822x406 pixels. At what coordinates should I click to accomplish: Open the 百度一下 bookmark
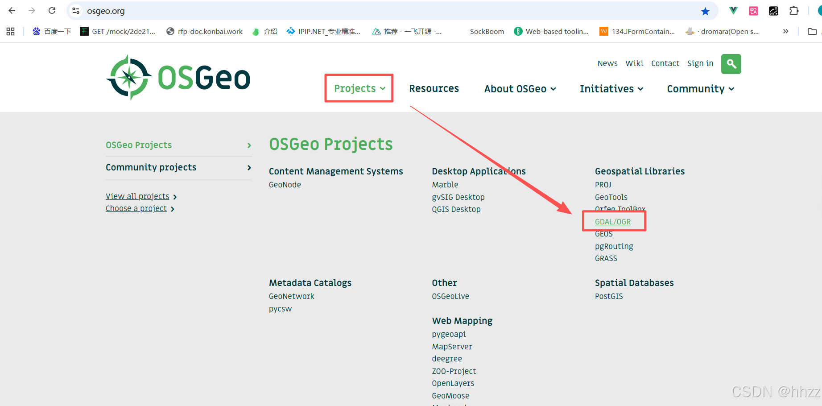[52, 31]
